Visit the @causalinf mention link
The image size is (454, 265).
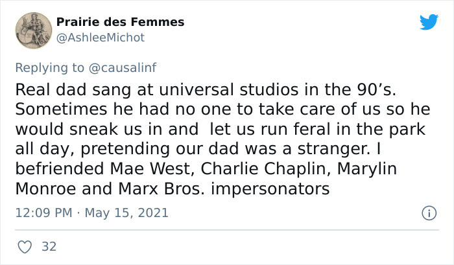tap(122, 67)
